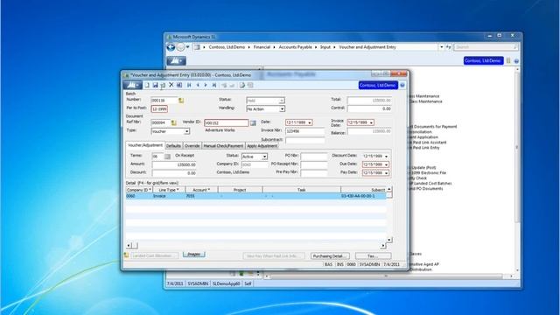Image resolution: width=560 pixels, height=315 pixels.
Task: Click the toolbar icon right of Delete
Action: click(179, 85)
